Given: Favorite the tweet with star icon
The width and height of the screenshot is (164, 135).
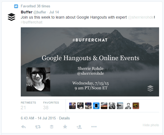Looking at the screenshot, I should [x=65, y=127].
